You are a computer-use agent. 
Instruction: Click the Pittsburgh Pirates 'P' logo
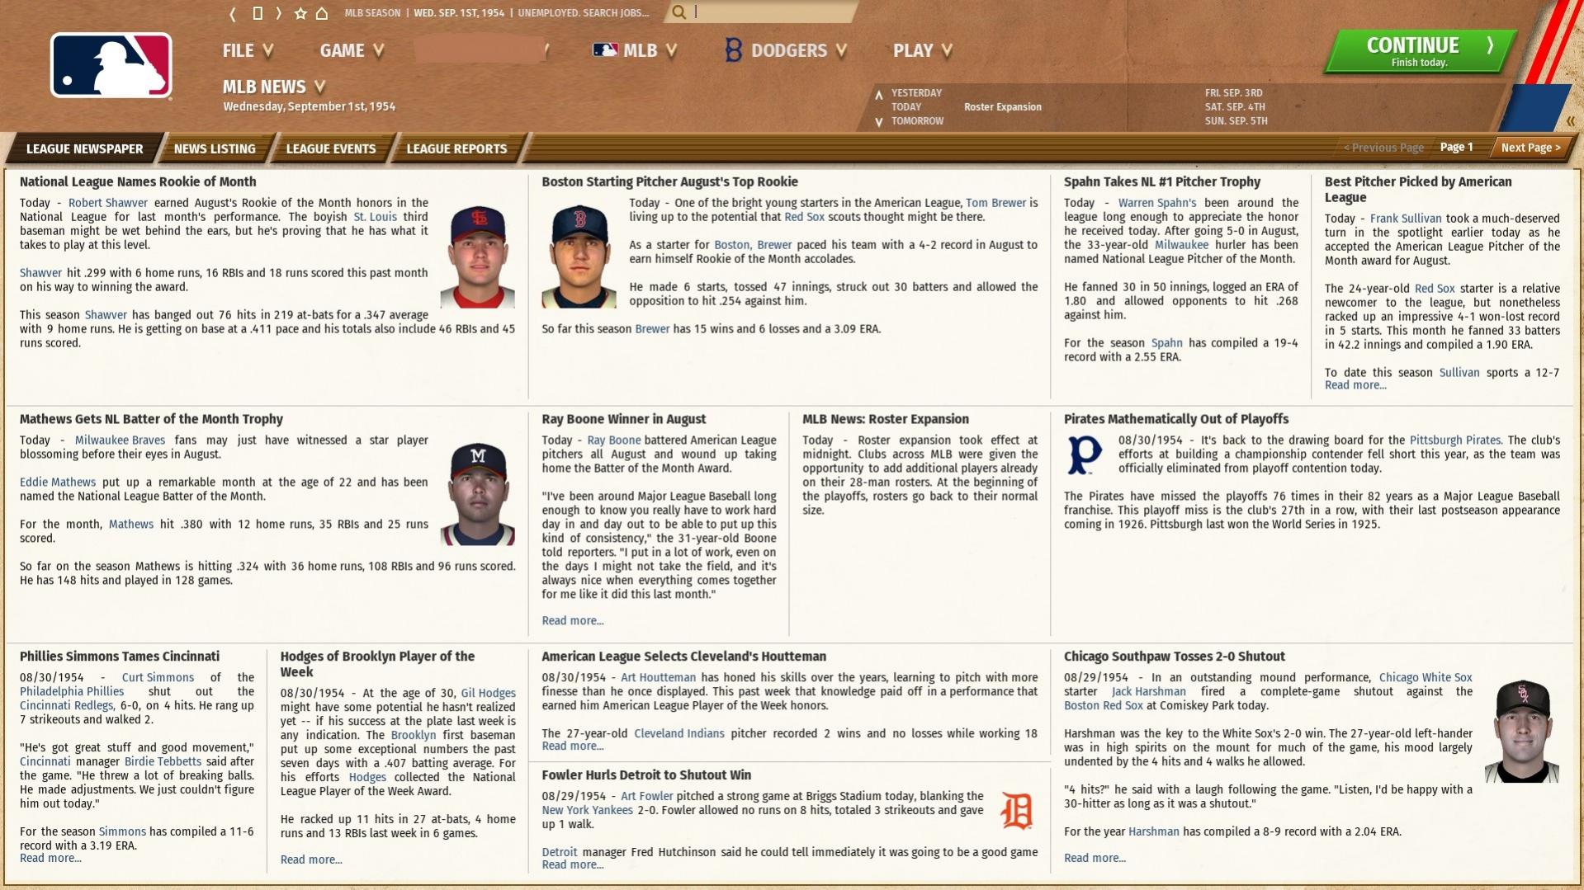pyautogui.click(x=1085, y=455)
